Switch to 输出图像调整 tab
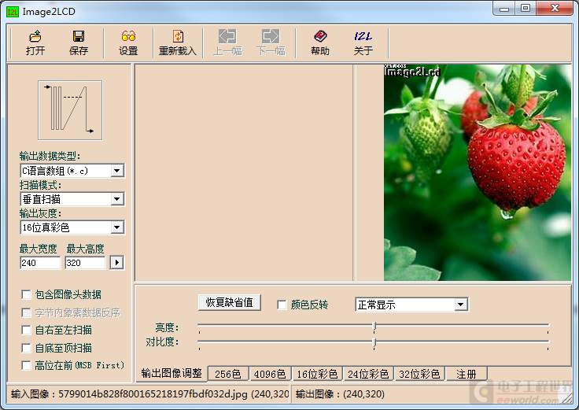This screenshot has width=579, height=410. coord(171,373)
